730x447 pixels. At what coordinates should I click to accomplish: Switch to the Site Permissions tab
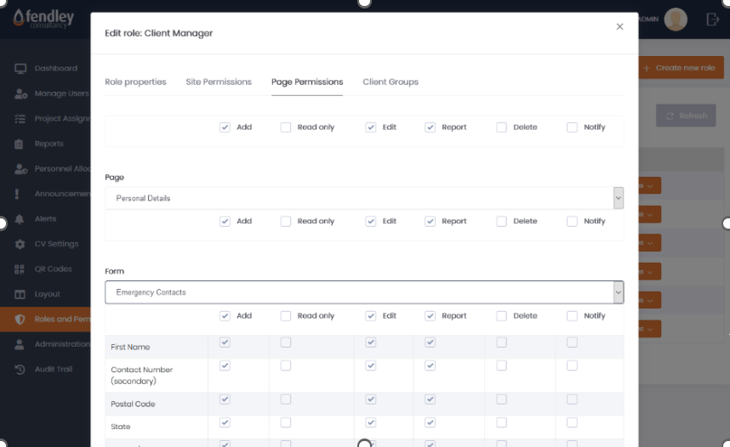[x=219, y=82]
